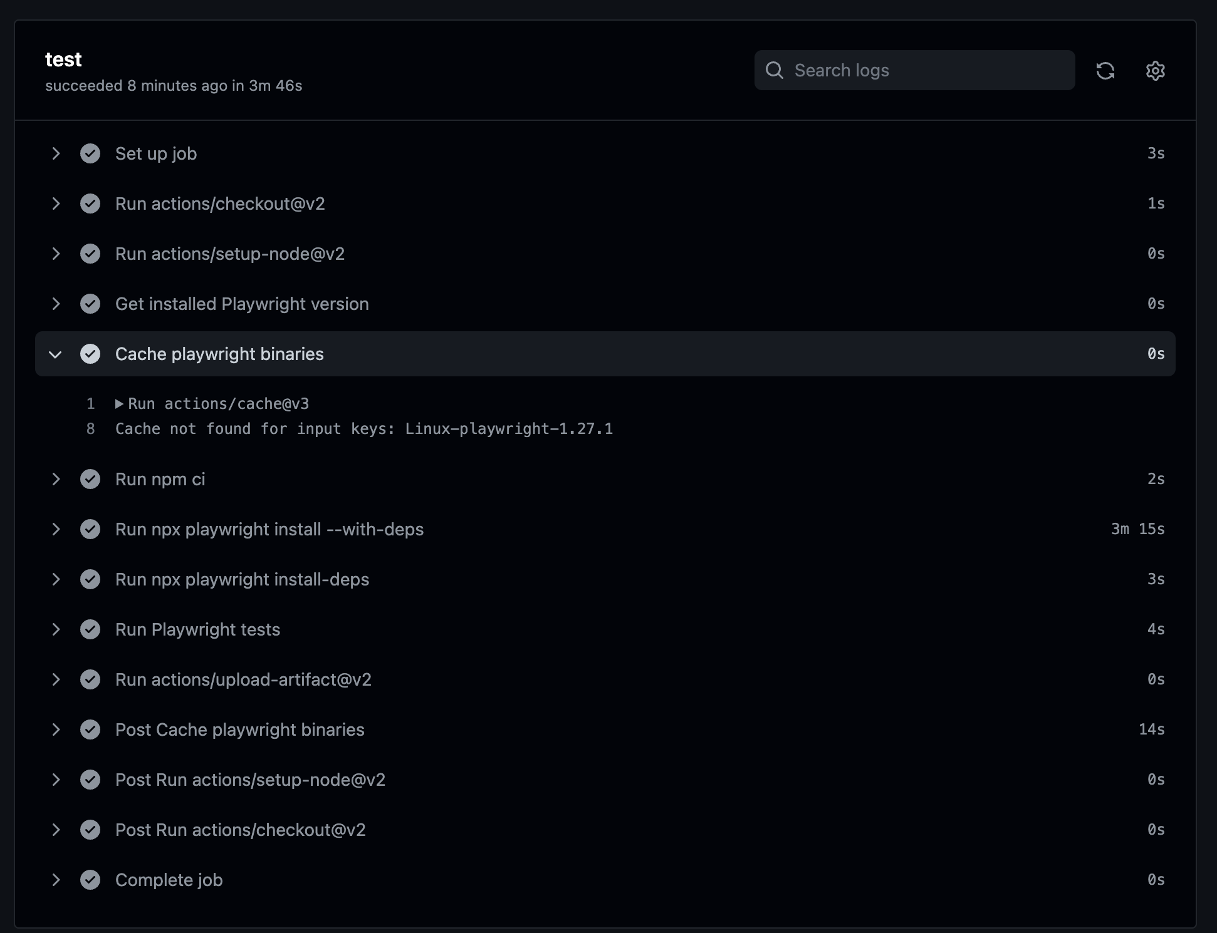Open the log settings gear
Image resolution: width=1217 pixels, height=933 pixels.
pyautogui.click(x=1155, y=71)
